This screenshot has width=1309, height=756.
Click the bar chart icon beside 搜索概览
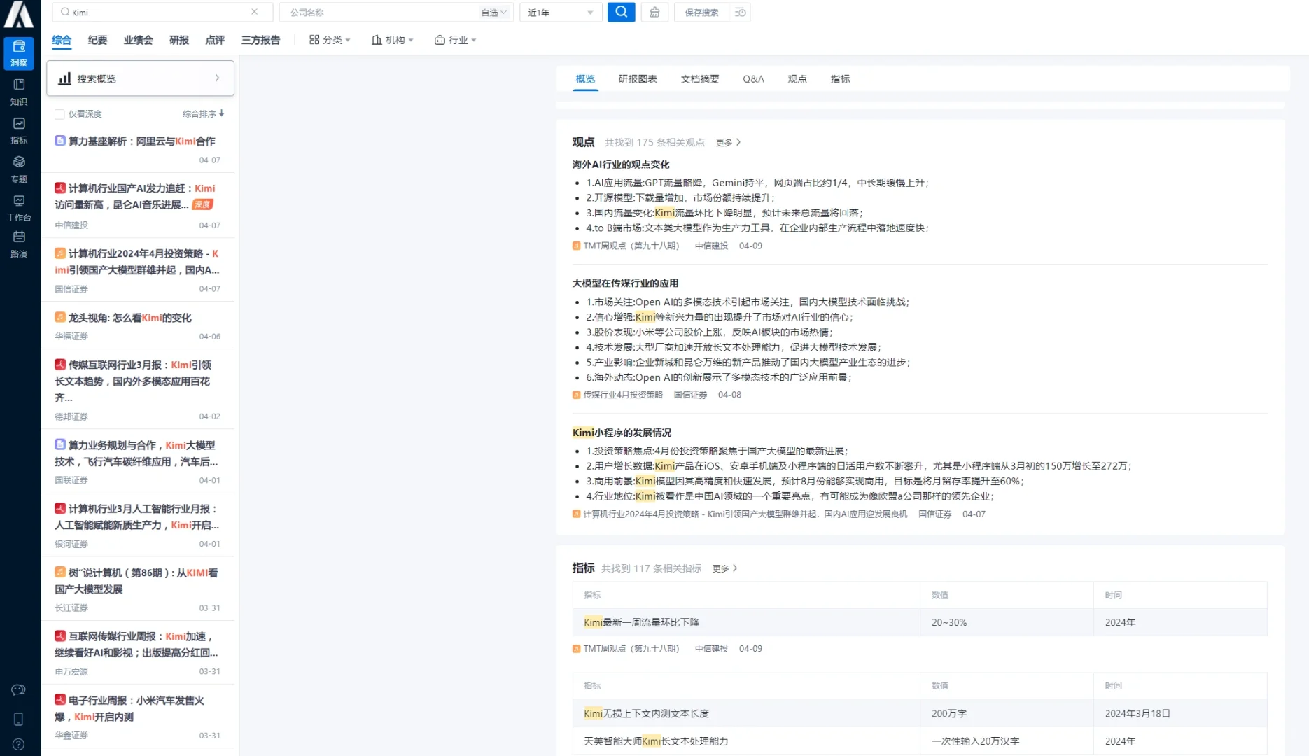[64, 78]
